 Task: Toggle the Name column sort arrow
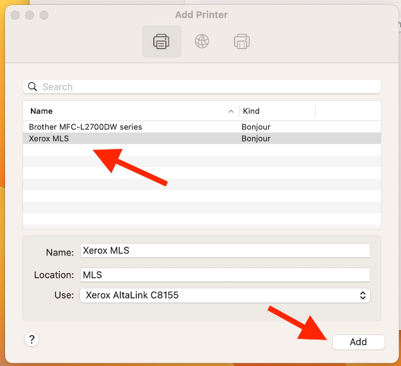coord(231,111)
